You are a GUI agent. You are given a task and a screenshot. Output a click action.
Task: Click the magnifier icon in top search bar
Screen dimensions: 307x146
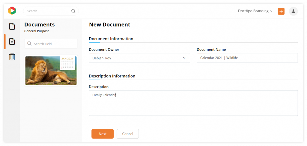click(73, 11)
